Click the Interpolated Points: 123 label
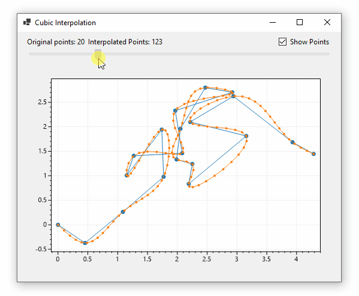The width and height of the screenshot is (359, 296). 125,42
